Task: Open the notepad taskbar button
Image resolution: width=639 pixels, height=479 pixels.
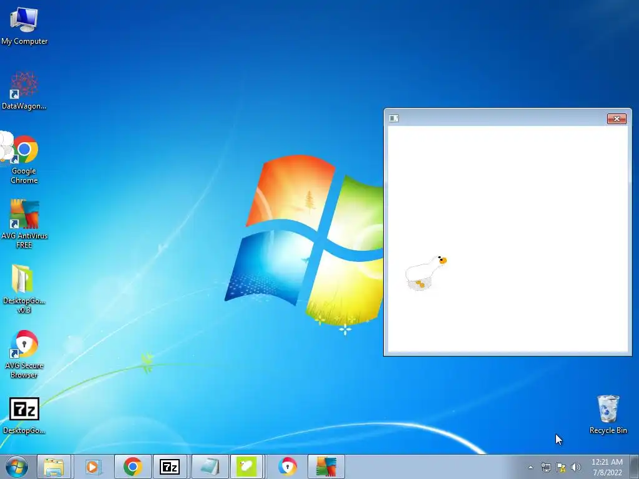Action: [x=210, y=467]
